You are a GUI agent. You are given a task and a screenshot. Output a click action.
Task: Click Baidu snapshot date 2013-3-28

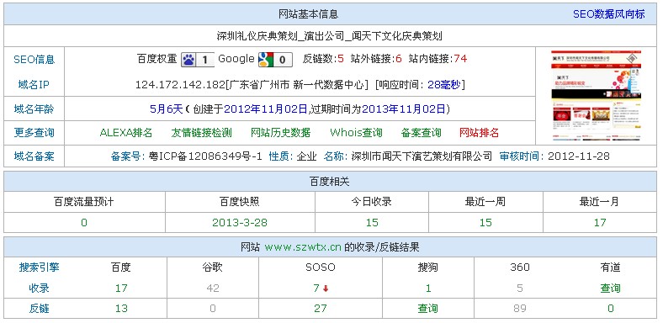[240, 223]
